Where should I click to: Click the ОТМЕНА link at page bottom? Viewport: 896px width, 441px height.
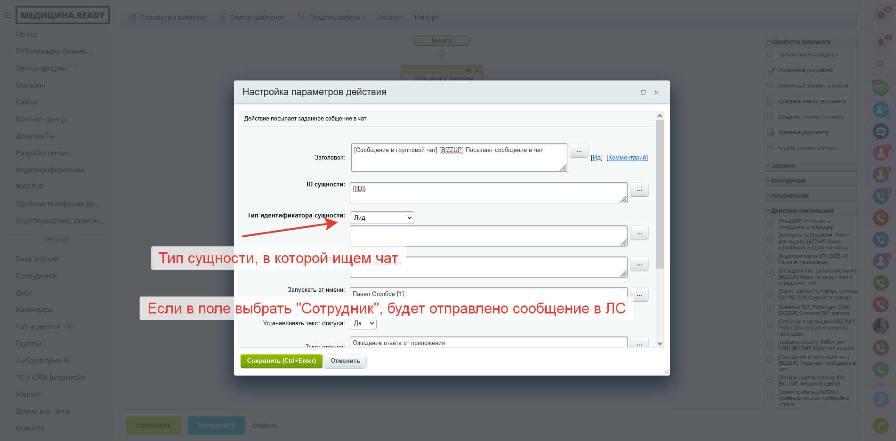coord(265,425)
